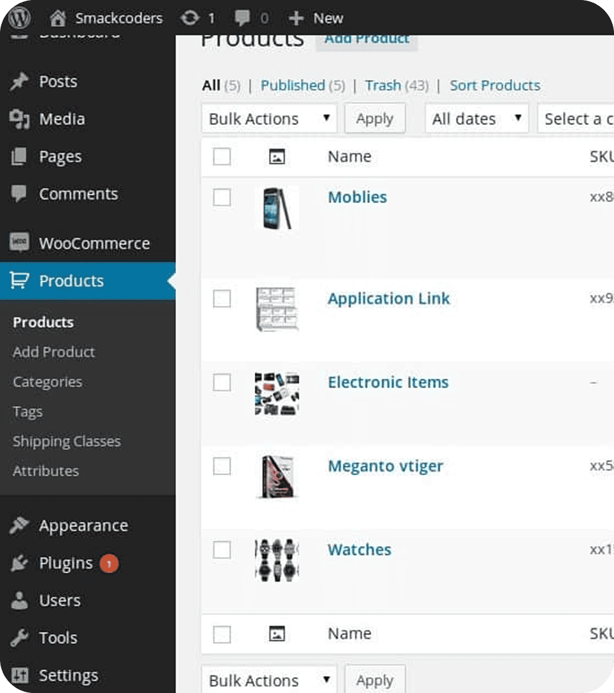
Task: Click the top Apply button
Action: click(375, 119)
